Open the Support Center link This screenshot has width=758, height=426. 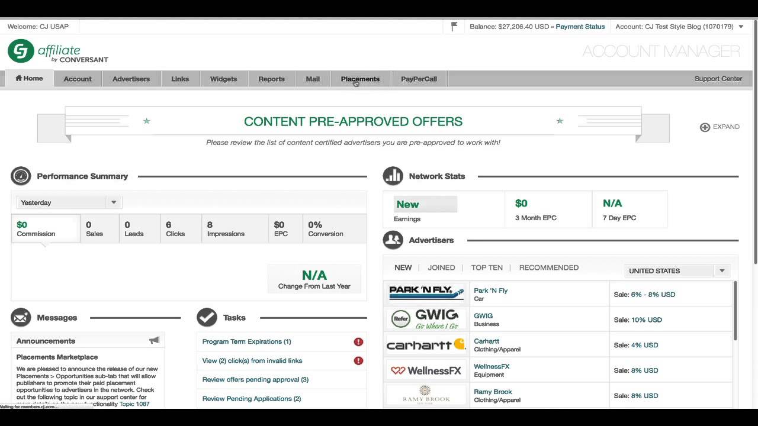pyautogui.click(x=718, y=79)
